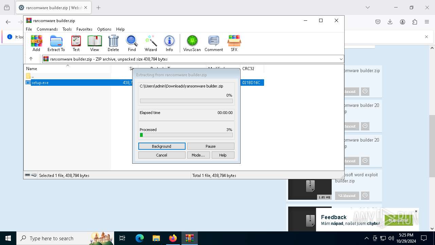Open Task View on the taskbar
The image size is (435, 245).
pyautogui.click(x=122, y=238)
